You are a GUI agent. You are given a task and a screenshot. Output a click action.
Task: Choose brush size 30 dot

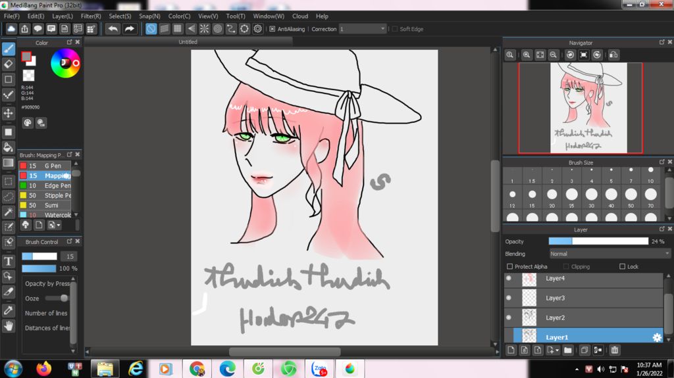(x=592, y=195)
